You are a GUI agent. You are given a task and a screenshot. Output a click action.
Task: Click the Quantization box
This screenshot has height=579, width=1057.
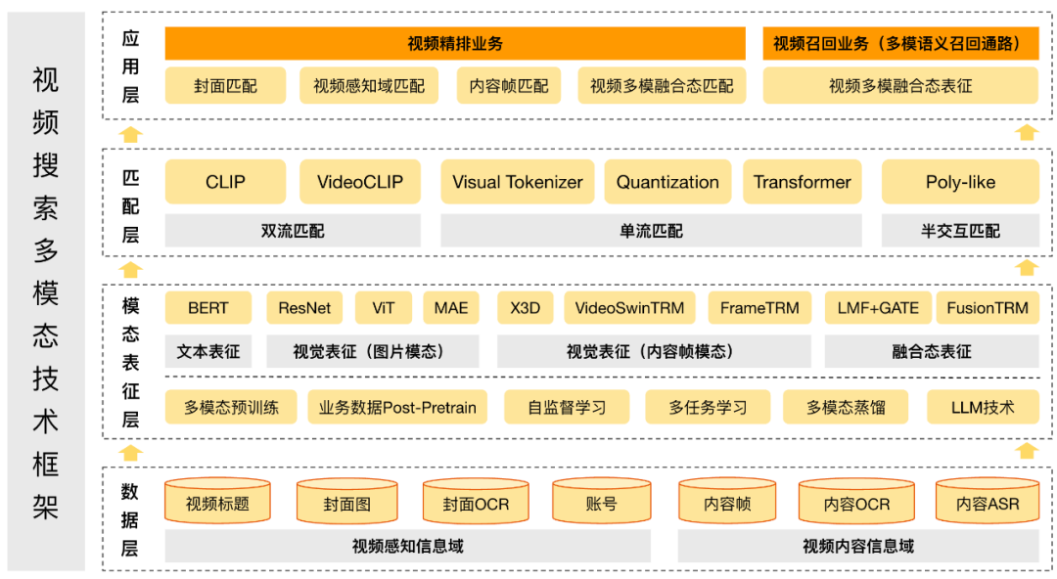point(667,182)
